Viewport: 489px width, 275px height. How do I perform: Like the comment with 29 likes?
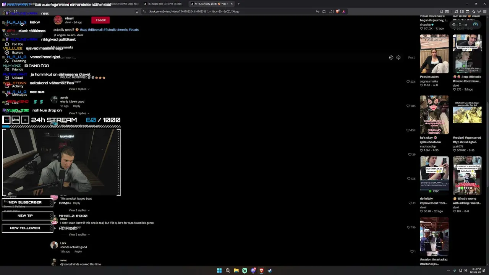(410, 155)
